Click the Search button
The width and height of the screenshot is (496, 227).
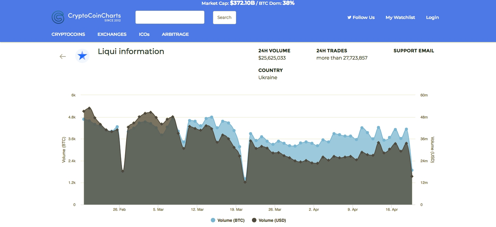click(x=224, y=18)
